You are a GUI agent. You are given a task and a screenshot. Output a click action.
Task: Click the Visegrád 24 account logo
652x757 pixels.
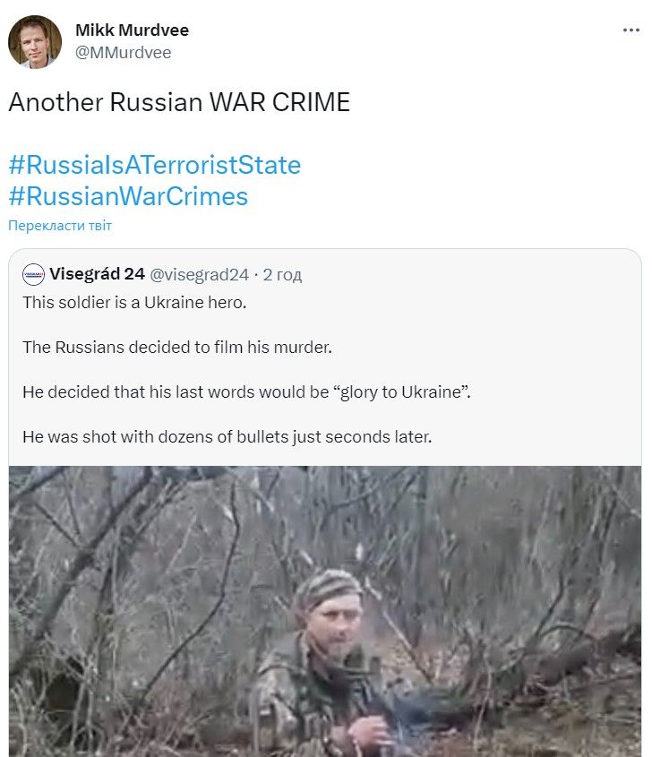[33, 274]
